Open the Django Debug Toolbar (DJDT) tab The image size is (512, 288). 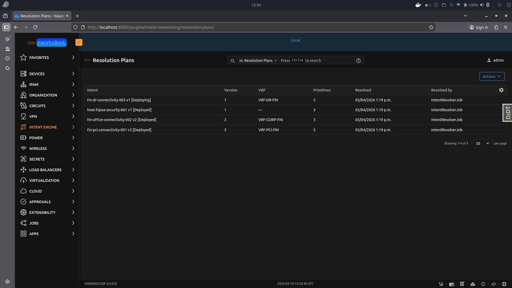507,113
